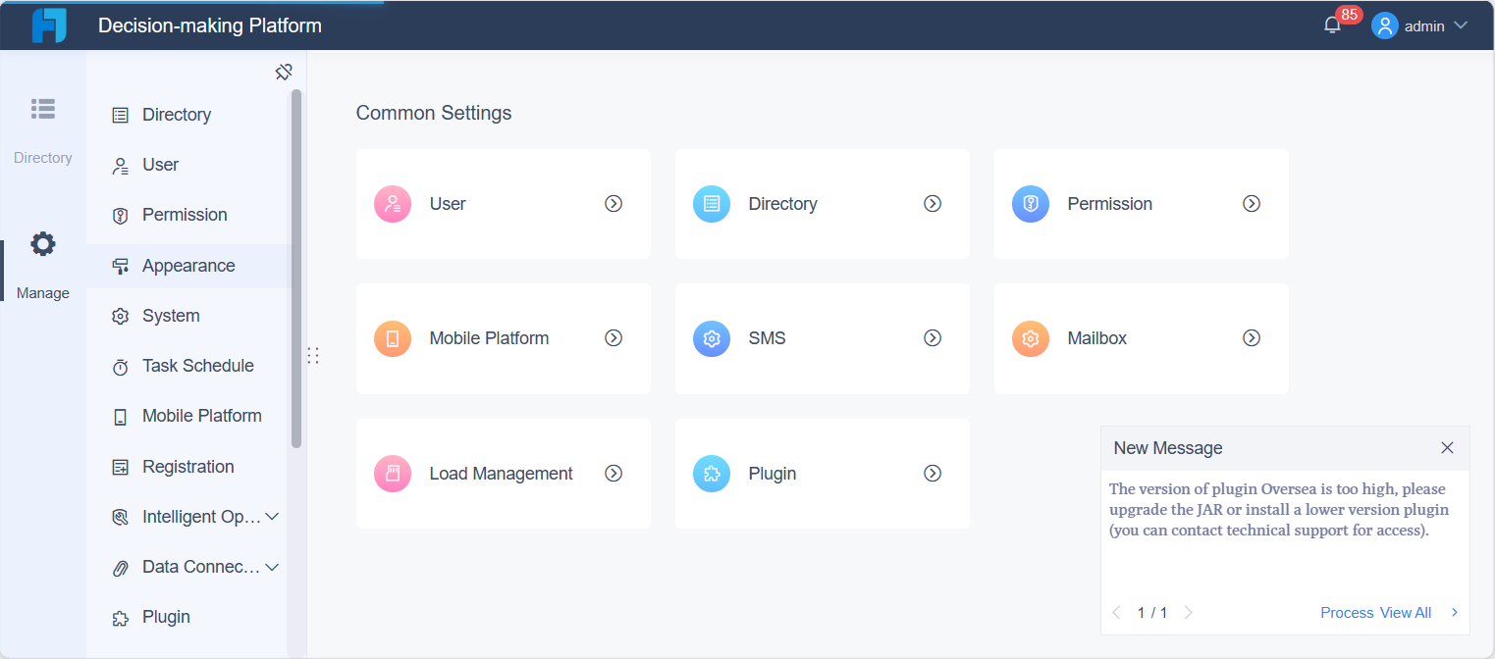Image resolution: width=1495 pixels, height=659 pixels.
Task: Click the orange Mailbox card icon
Action: pyautogui.click(x=1031, y=338)
